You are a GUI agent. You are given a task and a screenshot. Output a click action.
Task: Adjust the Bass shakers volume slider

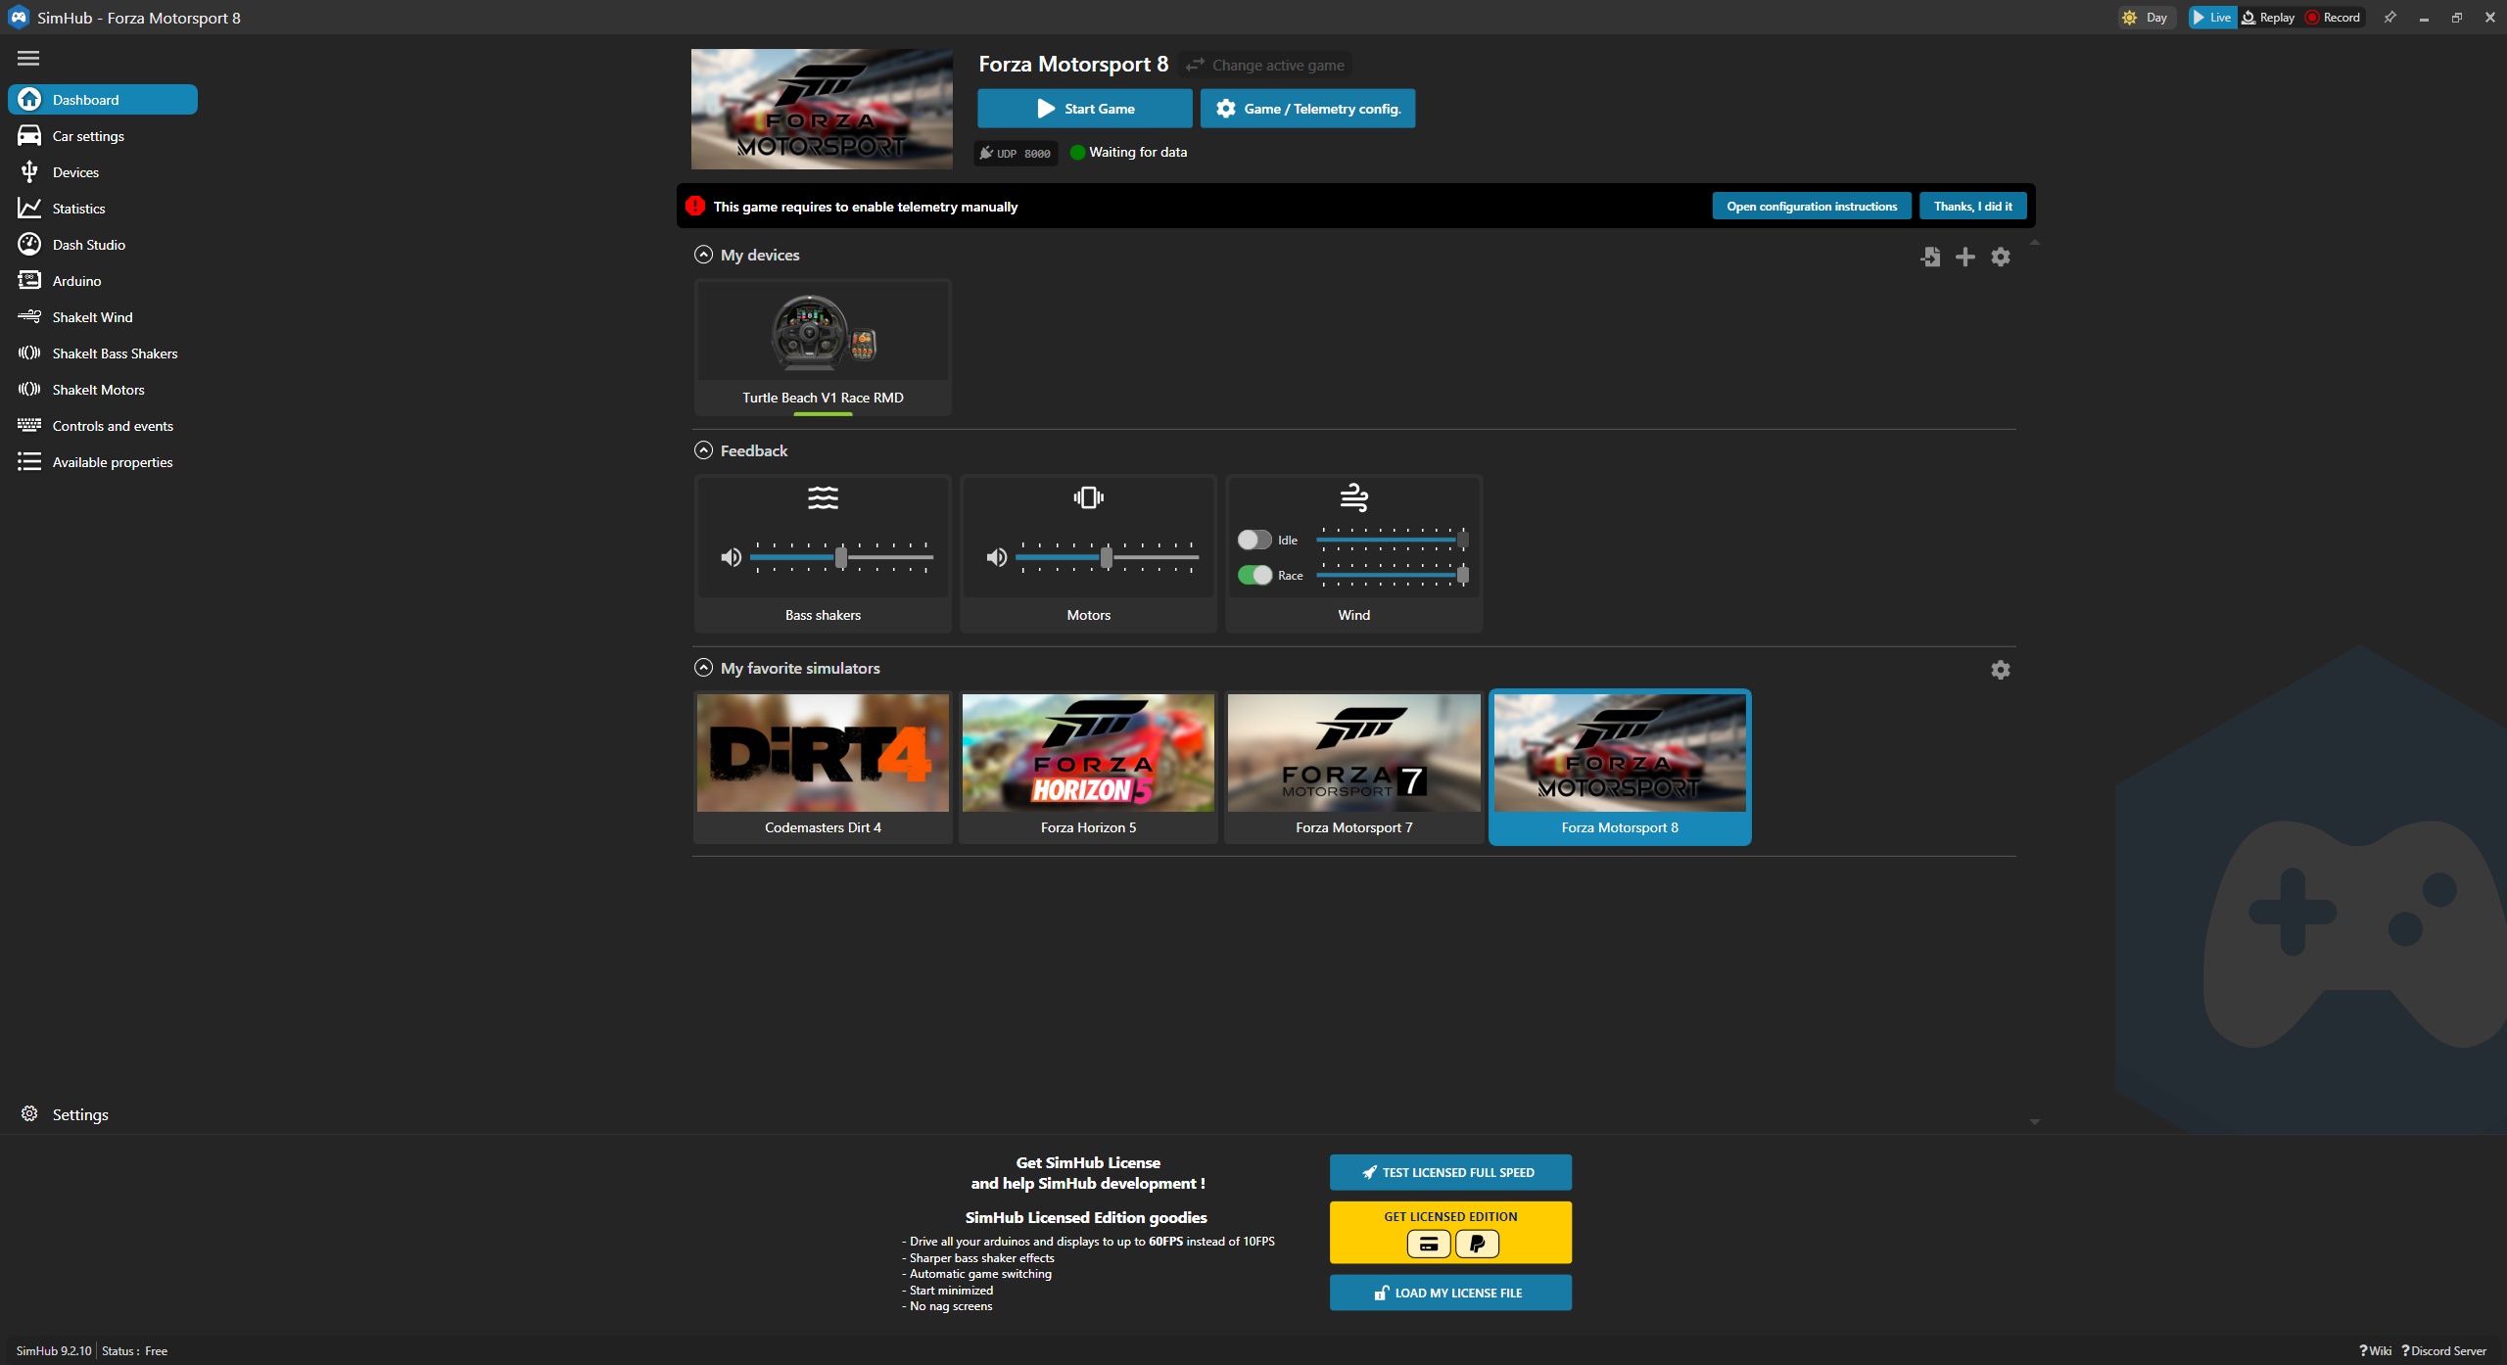pos(841,557)
